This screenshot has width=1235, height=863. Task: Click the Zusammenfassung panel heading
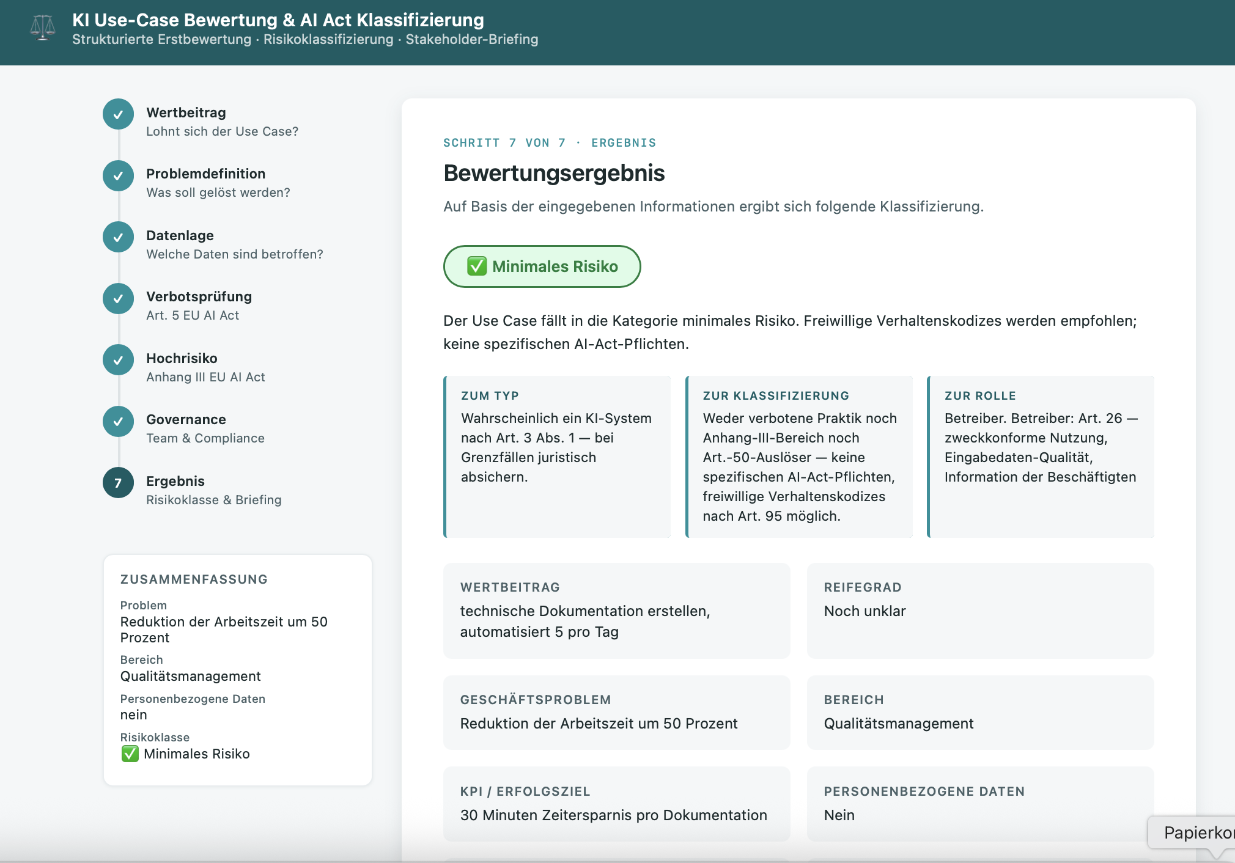pyautogui.click(x=194, y=579)
